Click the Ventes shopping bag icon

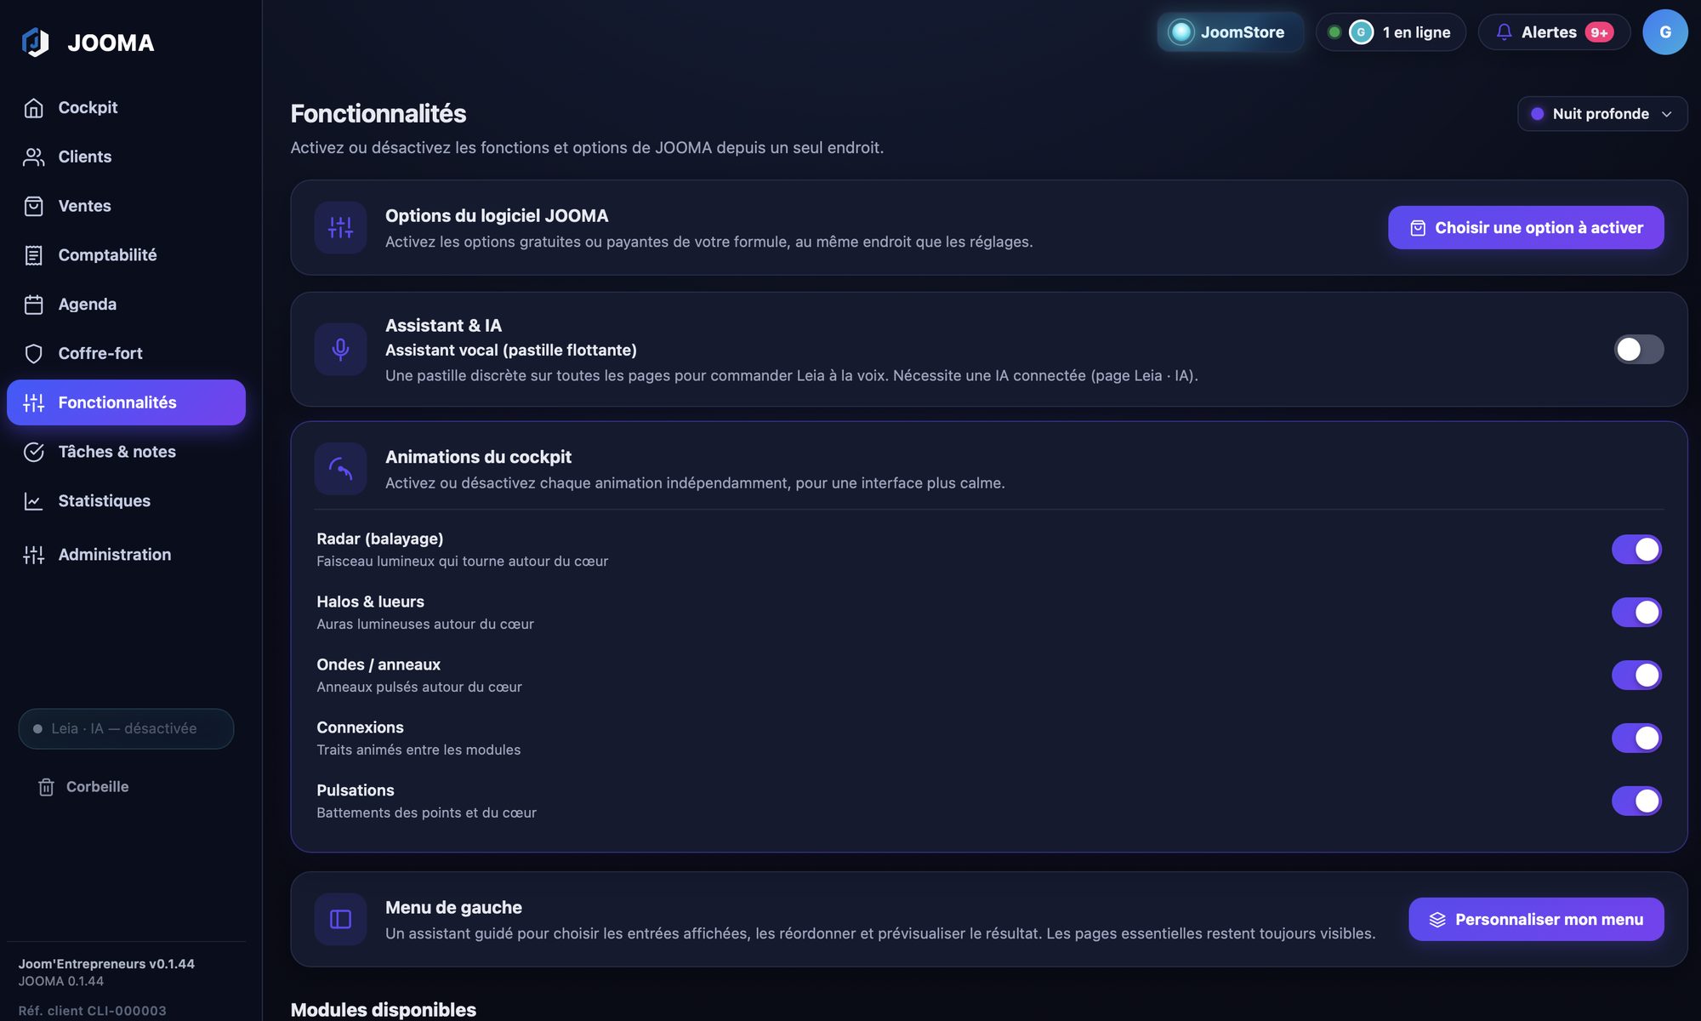34,206
